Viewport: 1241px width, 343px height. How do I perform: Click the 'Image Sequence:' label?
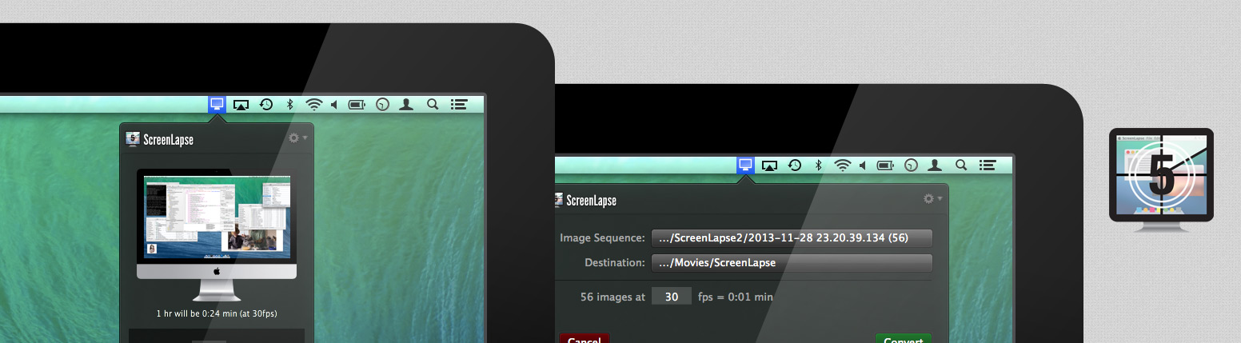point(602,237)
